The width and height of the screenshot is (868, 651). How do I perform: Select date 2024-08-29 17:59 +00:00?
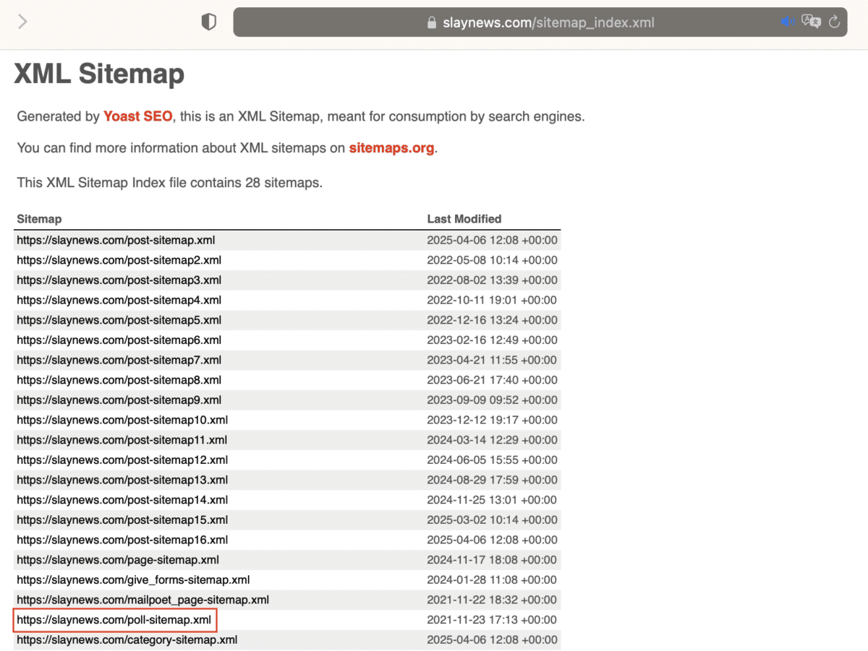pos(493,480)
